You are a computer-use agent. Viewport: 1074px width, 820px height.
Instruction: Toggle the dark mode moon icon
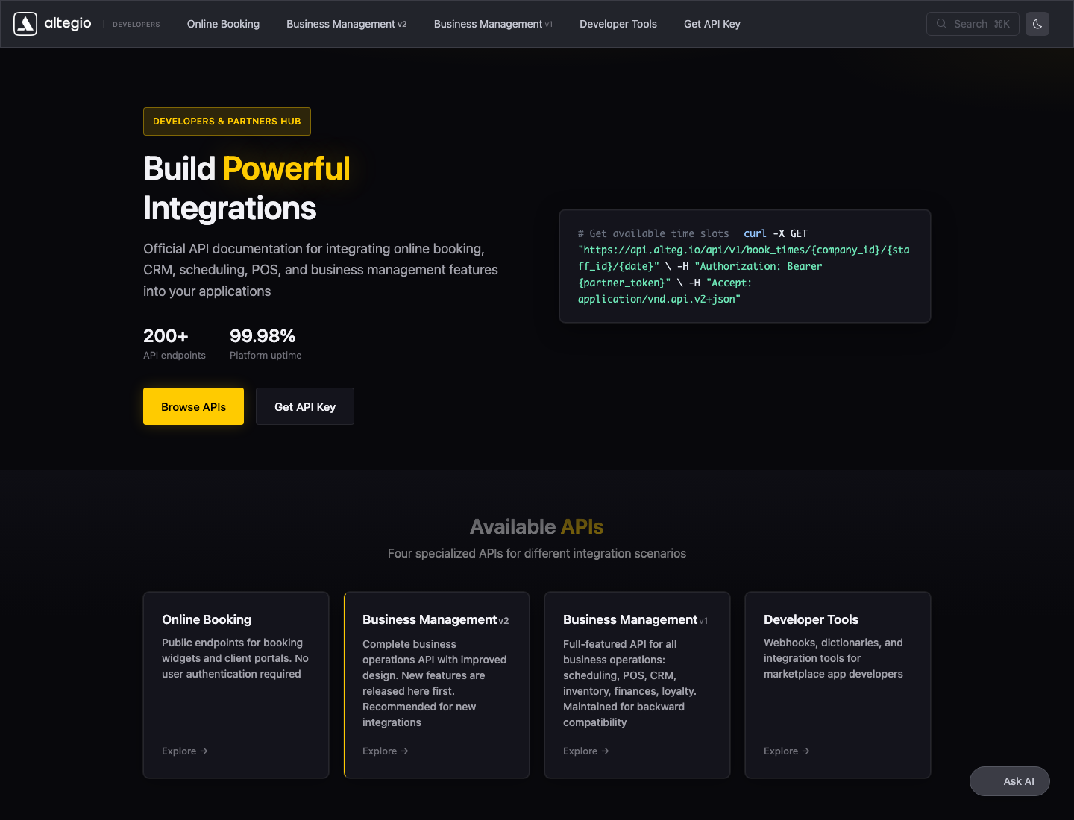(1037, 24)
